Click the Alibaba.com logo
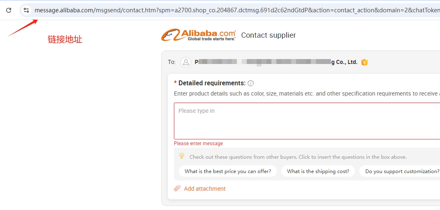 coord(198,35)
